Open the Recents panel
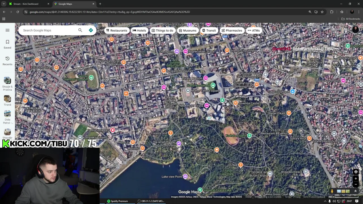 pos(7,61)
